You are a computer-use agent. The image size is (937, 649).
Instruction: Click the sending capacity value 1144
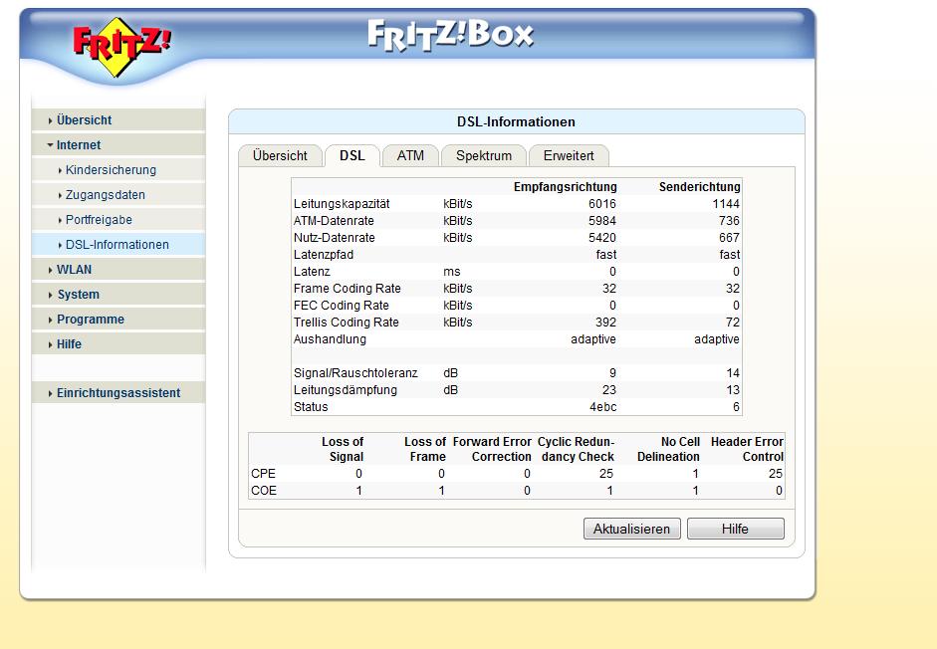(726, 204)
